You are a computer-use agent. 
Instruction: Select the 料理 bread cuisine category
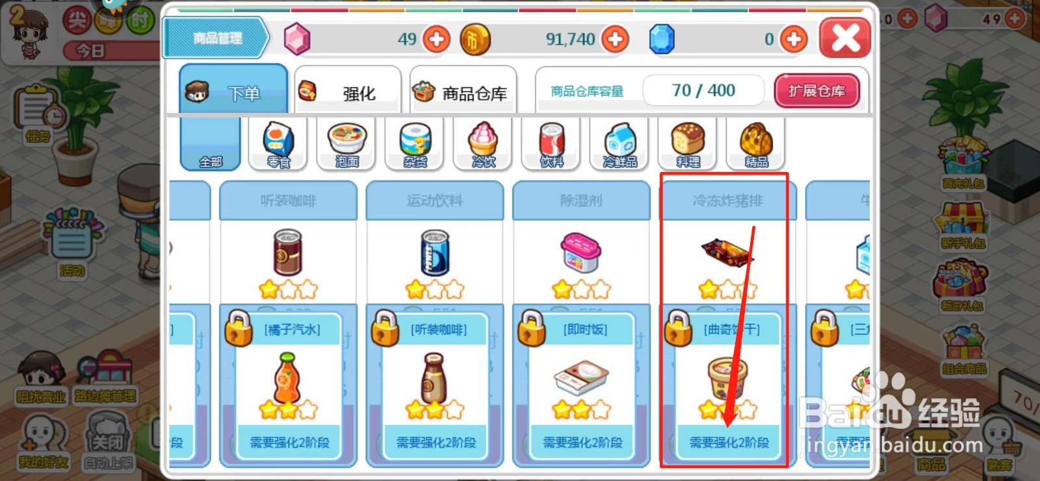pyautogui.click(x=688, y=143)
